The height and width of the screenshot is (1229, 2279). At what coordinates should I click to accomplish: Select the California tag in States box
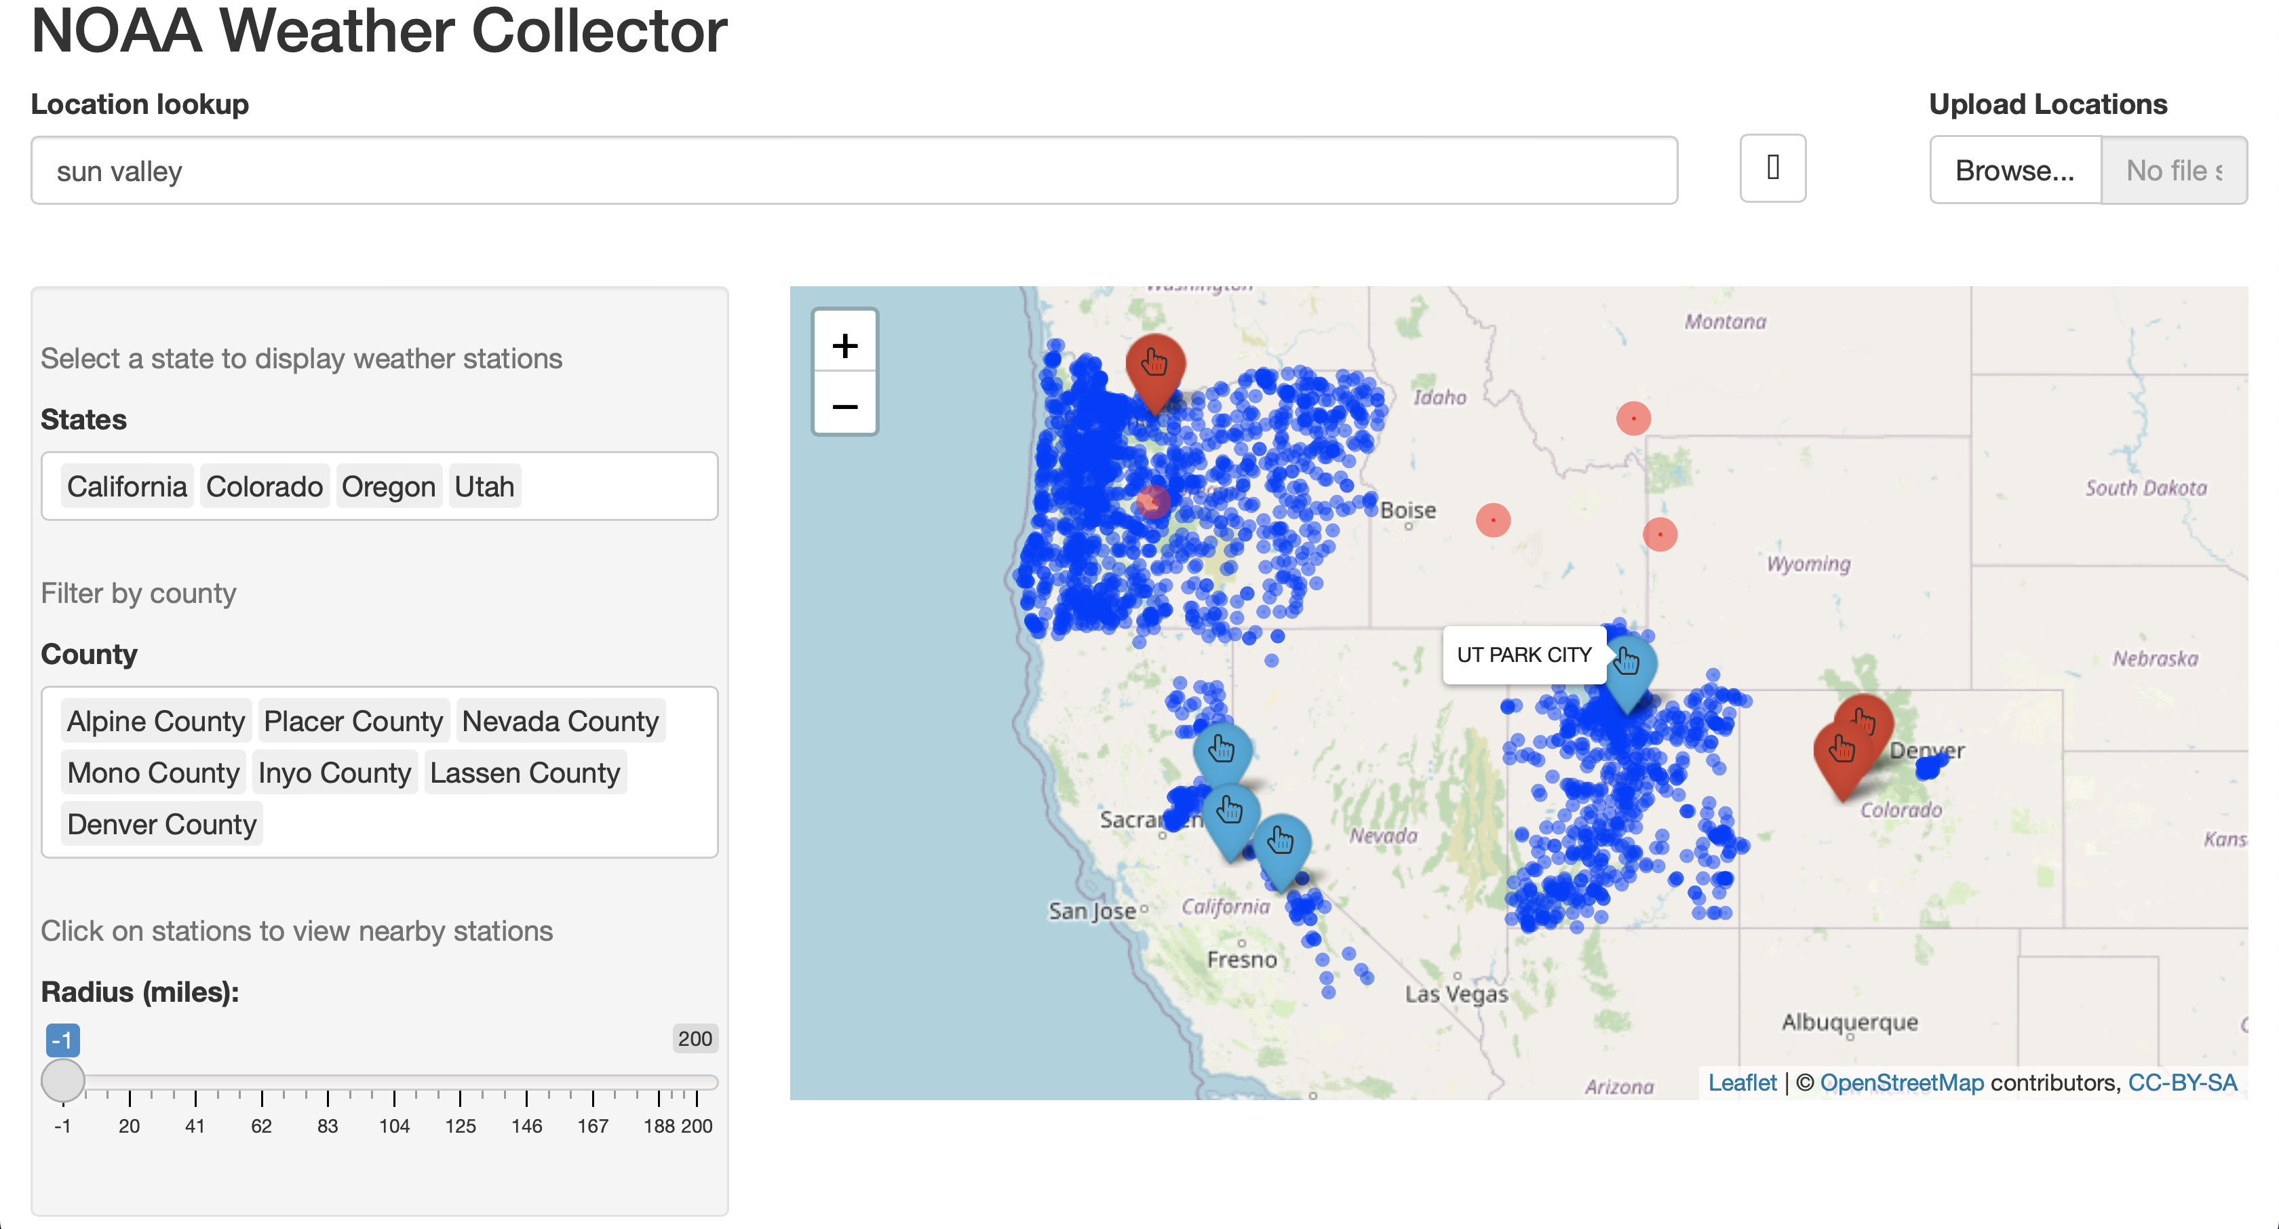(x=127, y=486)
